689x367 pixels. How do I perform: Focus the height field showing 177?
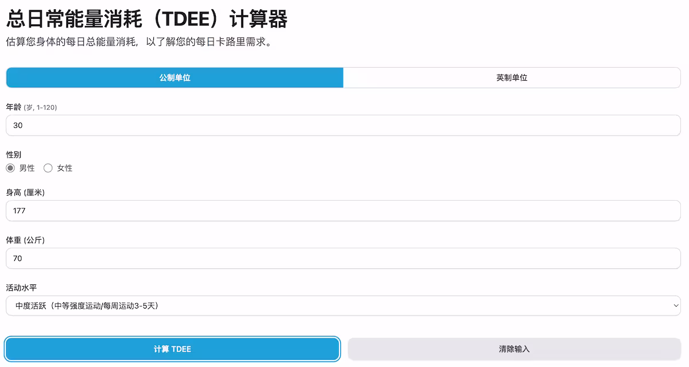click(x=343, y=210)
